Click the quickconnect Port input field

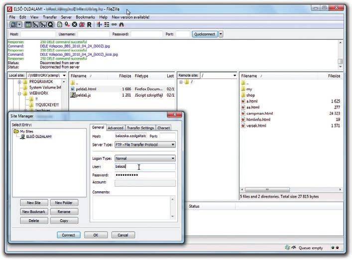coord(183,34)
